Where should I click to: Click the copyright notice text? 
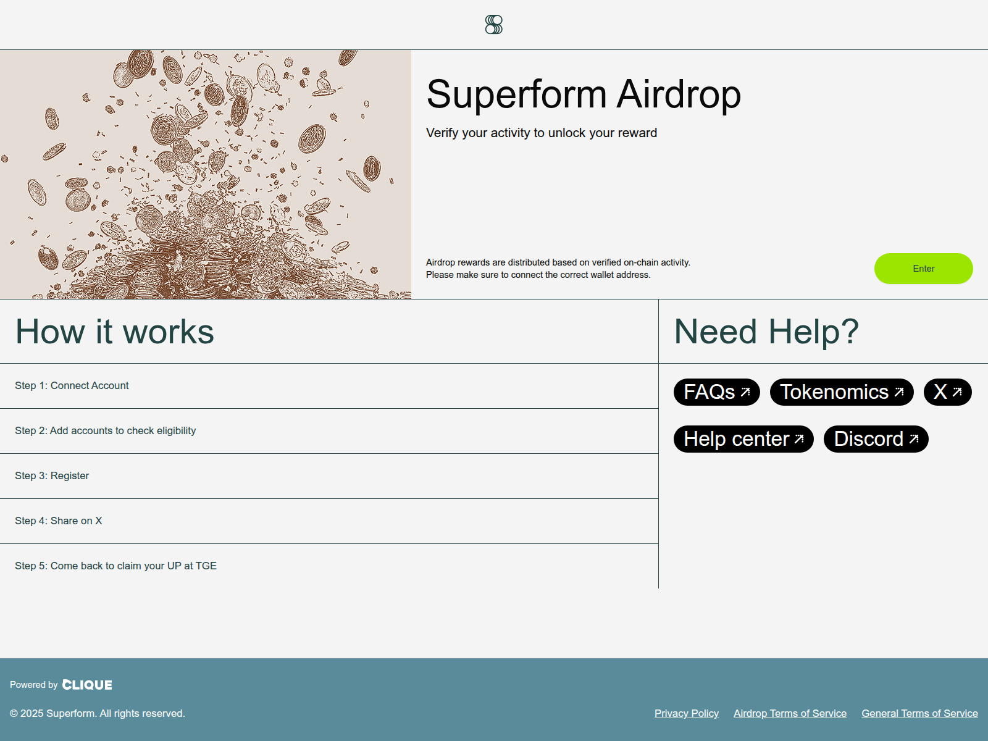[99, 713]
